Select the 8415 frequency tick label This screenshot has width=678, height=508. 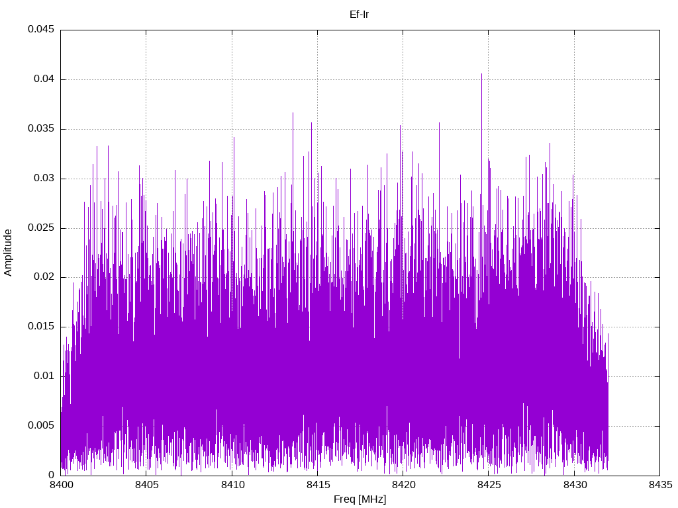tap(318, 485)
